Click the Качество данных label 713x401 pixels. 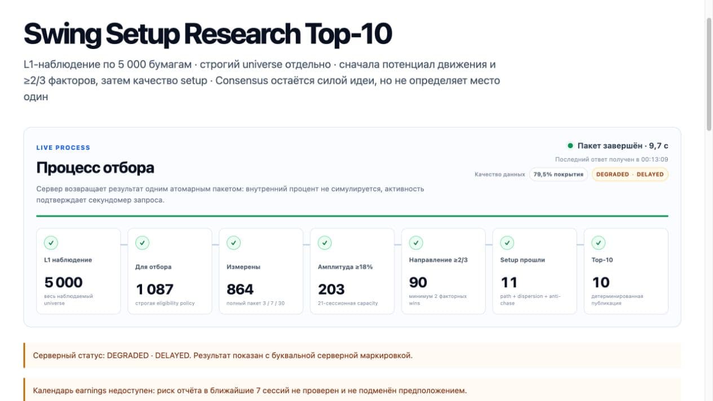[x=500, y=175]
